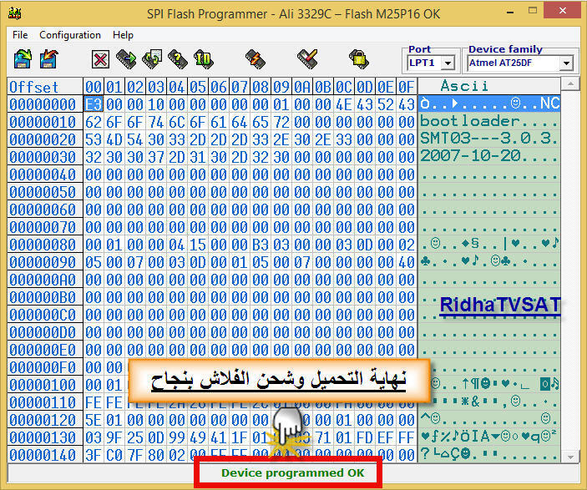Viewport: 587px width, 490px height.
Task: Expand the Device family Atmel AT25DF dropdown
Action: pyautogui.click(x=567, y=63)
